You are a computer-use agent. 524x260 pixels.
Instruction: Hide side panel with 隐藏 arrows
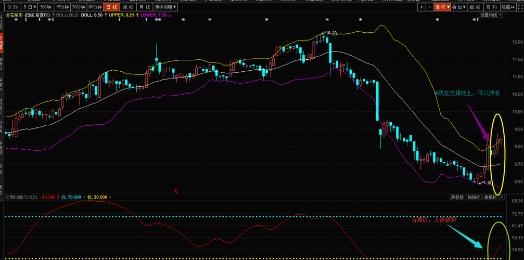508,7
